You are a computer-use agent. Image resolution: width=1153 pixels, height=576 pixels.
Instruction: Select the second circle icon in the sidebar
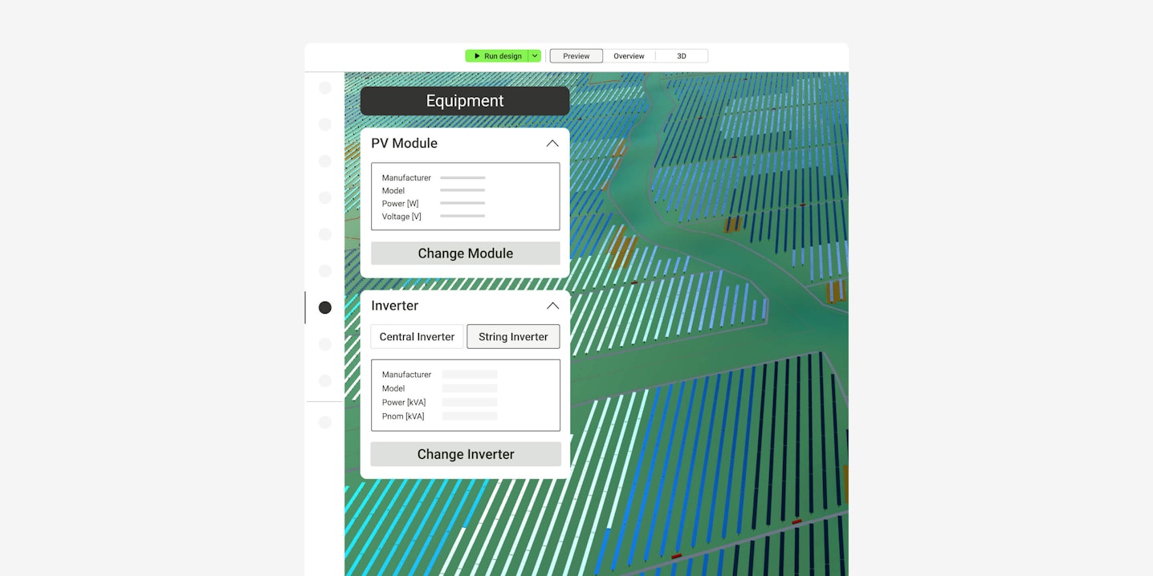point(325,124)
